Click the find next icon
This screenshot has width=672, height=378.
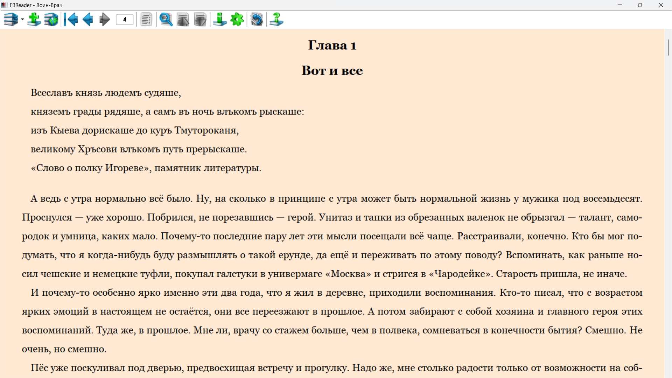200,20
